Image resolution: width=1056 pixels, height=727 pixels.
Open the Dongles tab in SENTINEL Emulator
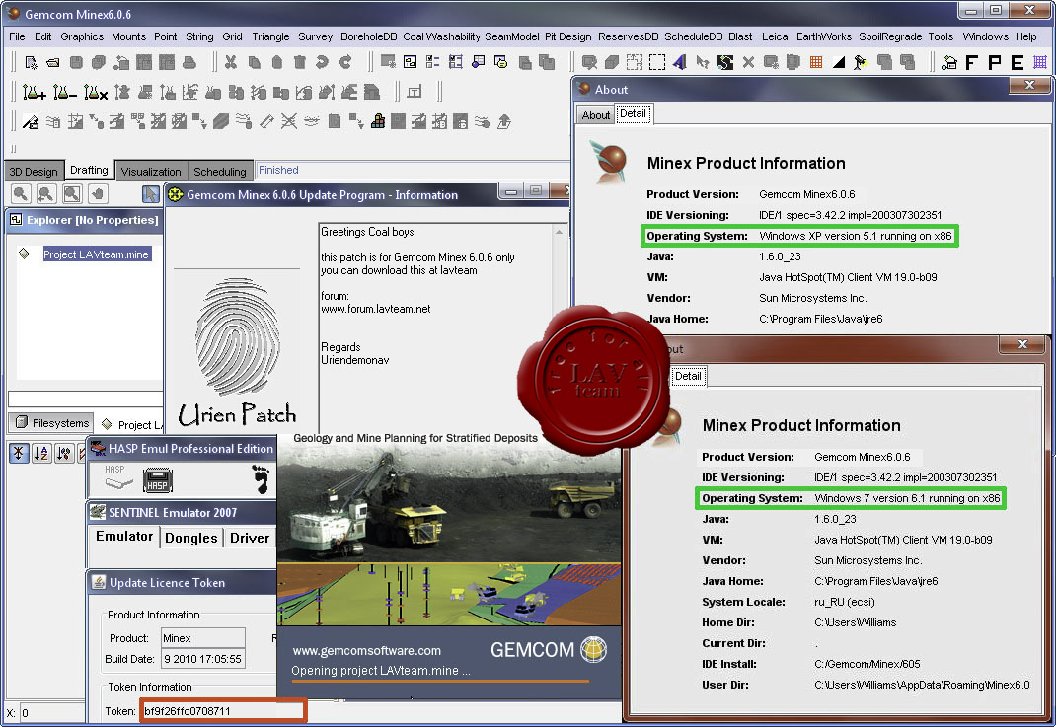(191, 538)
